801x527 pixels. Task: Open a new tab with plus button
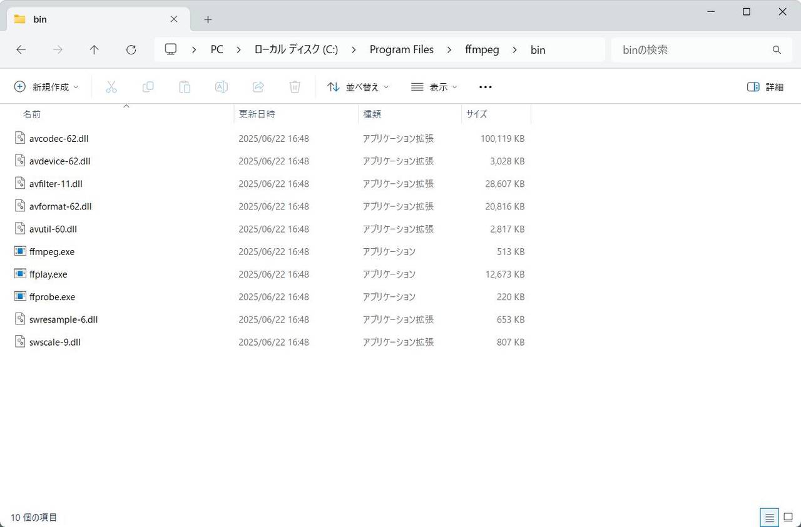point(208,19)
